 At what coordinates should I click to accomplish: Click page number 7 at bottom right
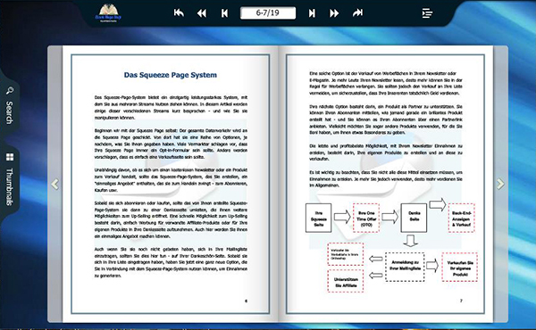(x=461, y=301)
